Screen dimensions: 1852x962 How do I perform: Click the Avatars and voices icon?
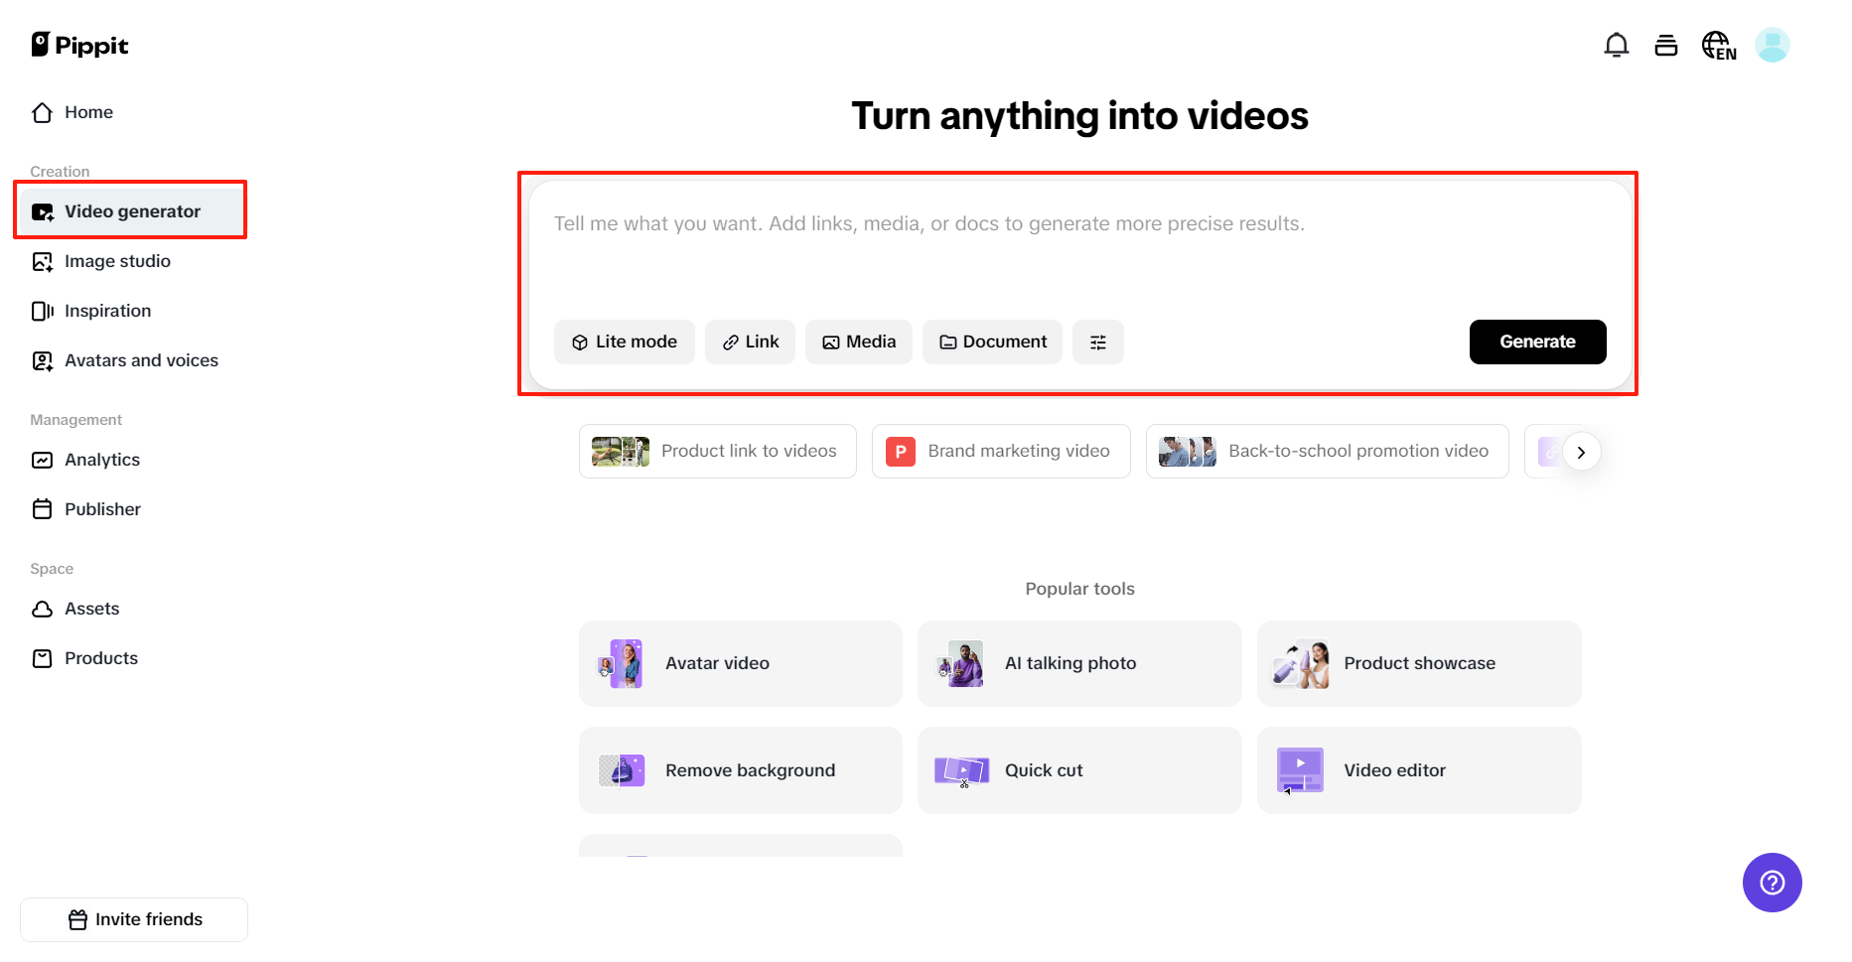coord(42,360)
